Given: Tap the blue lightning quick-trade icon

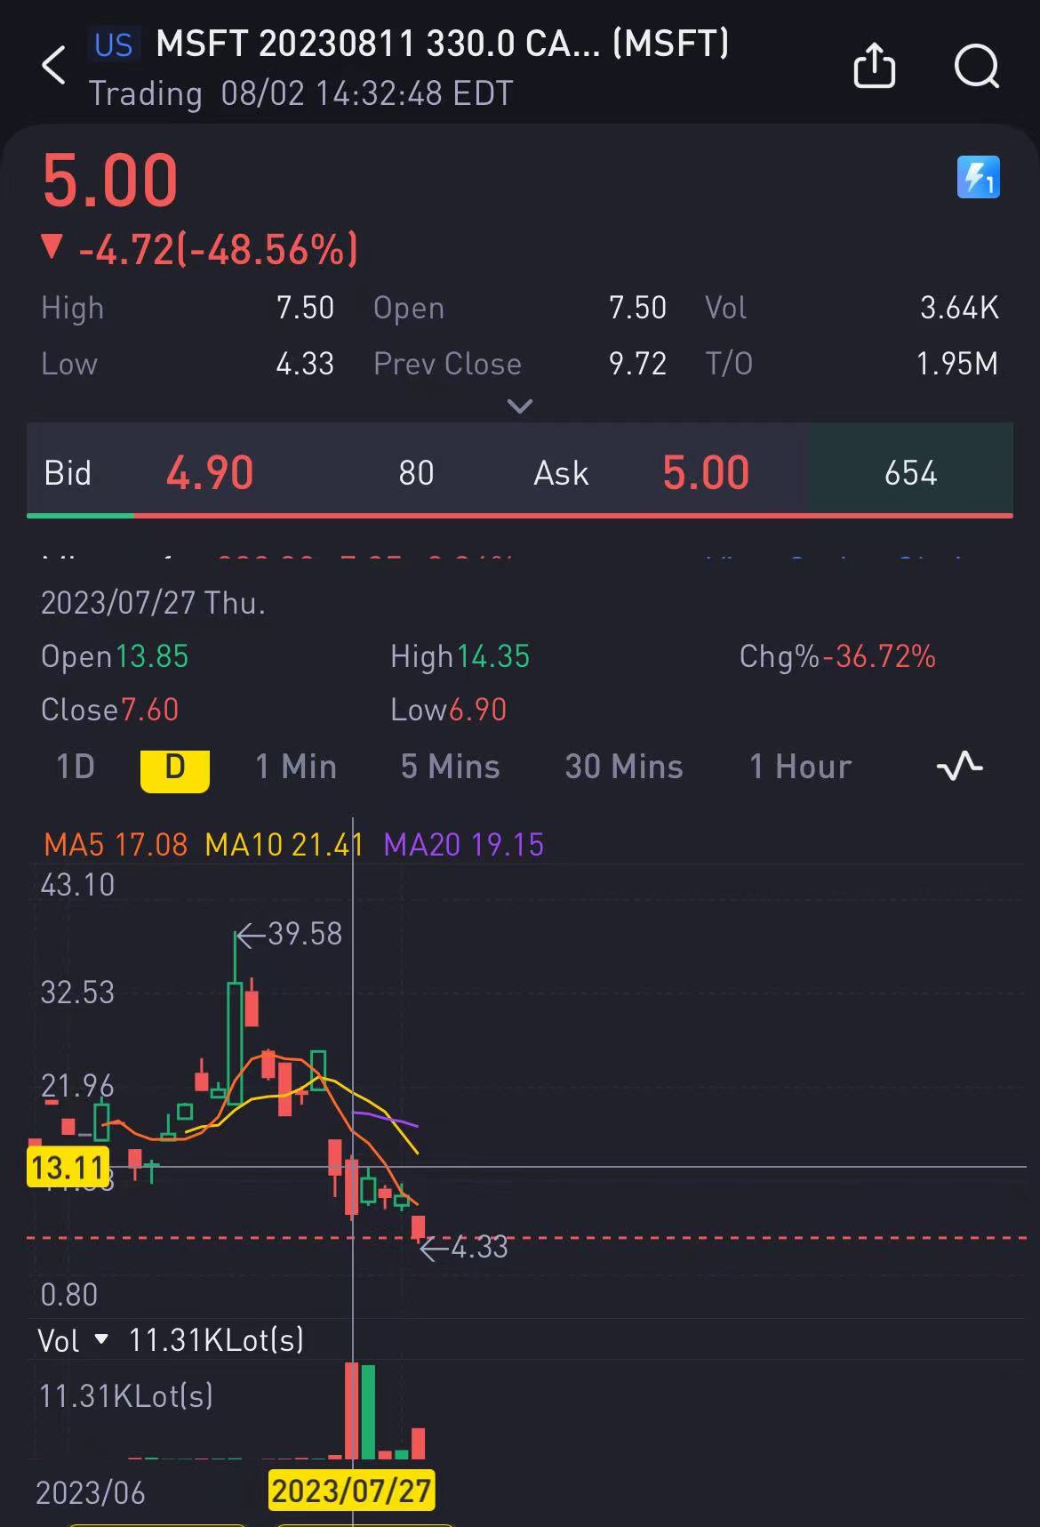Looking at the screenshot, I should coord(978,177).
